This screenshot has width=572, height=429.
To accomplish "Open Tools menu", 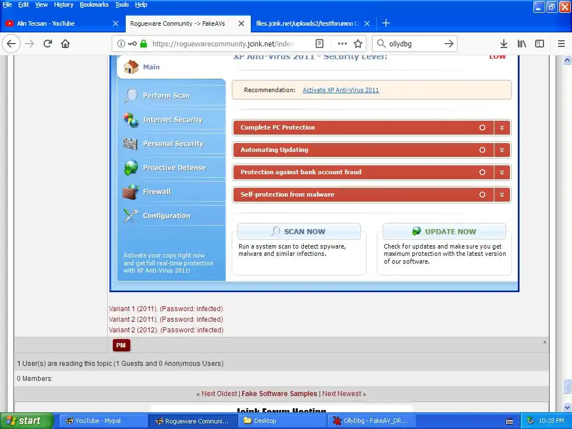I will pyautogui.click(x=122, y=4).
